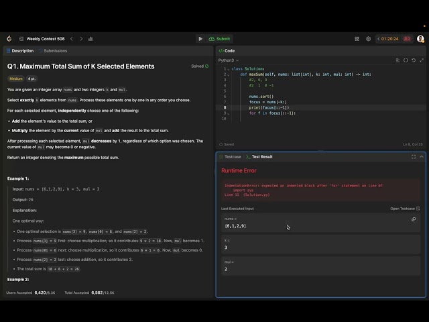Open the Python3 language dropdown
429x322 pixels.
[x=229, y=60]
